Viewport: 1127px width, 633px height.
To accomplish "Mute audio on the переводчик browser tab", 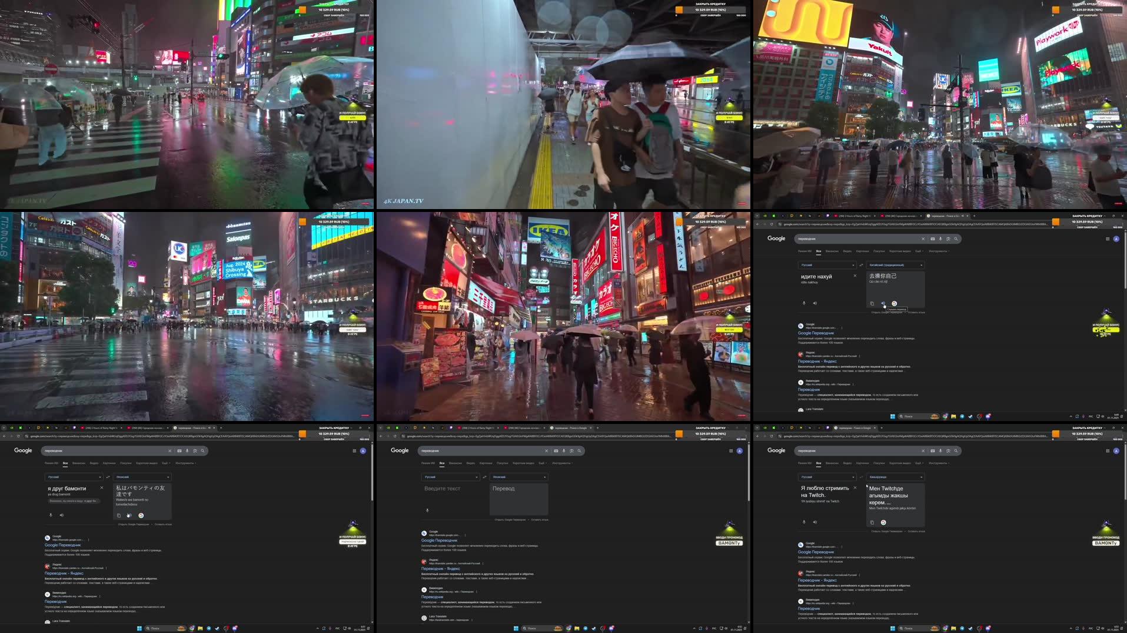I will point(962,216).
